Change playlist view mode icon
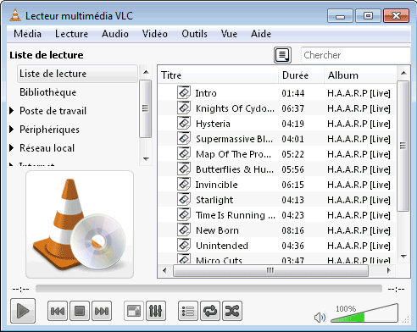Image resolution: width=417 pixels, height=332 pixels. 282,55
